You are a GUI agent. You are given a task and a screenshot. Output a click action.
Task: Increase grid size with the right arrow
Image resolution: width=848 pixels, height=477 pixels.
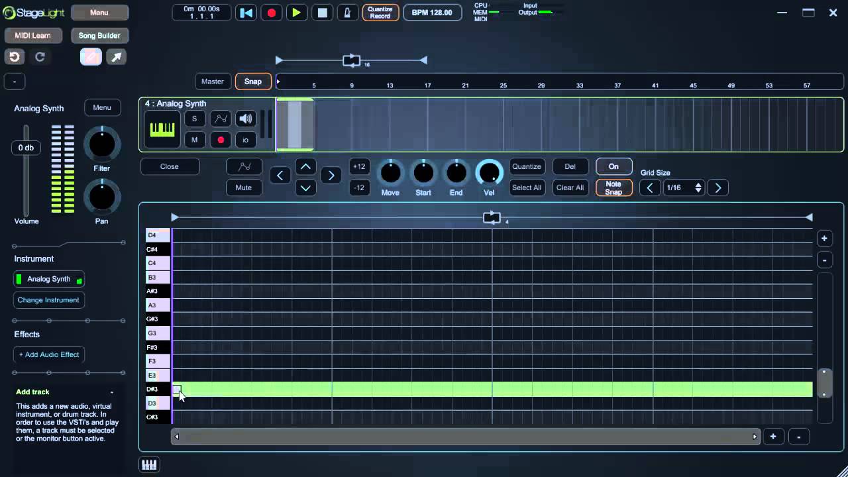(718, 187)
